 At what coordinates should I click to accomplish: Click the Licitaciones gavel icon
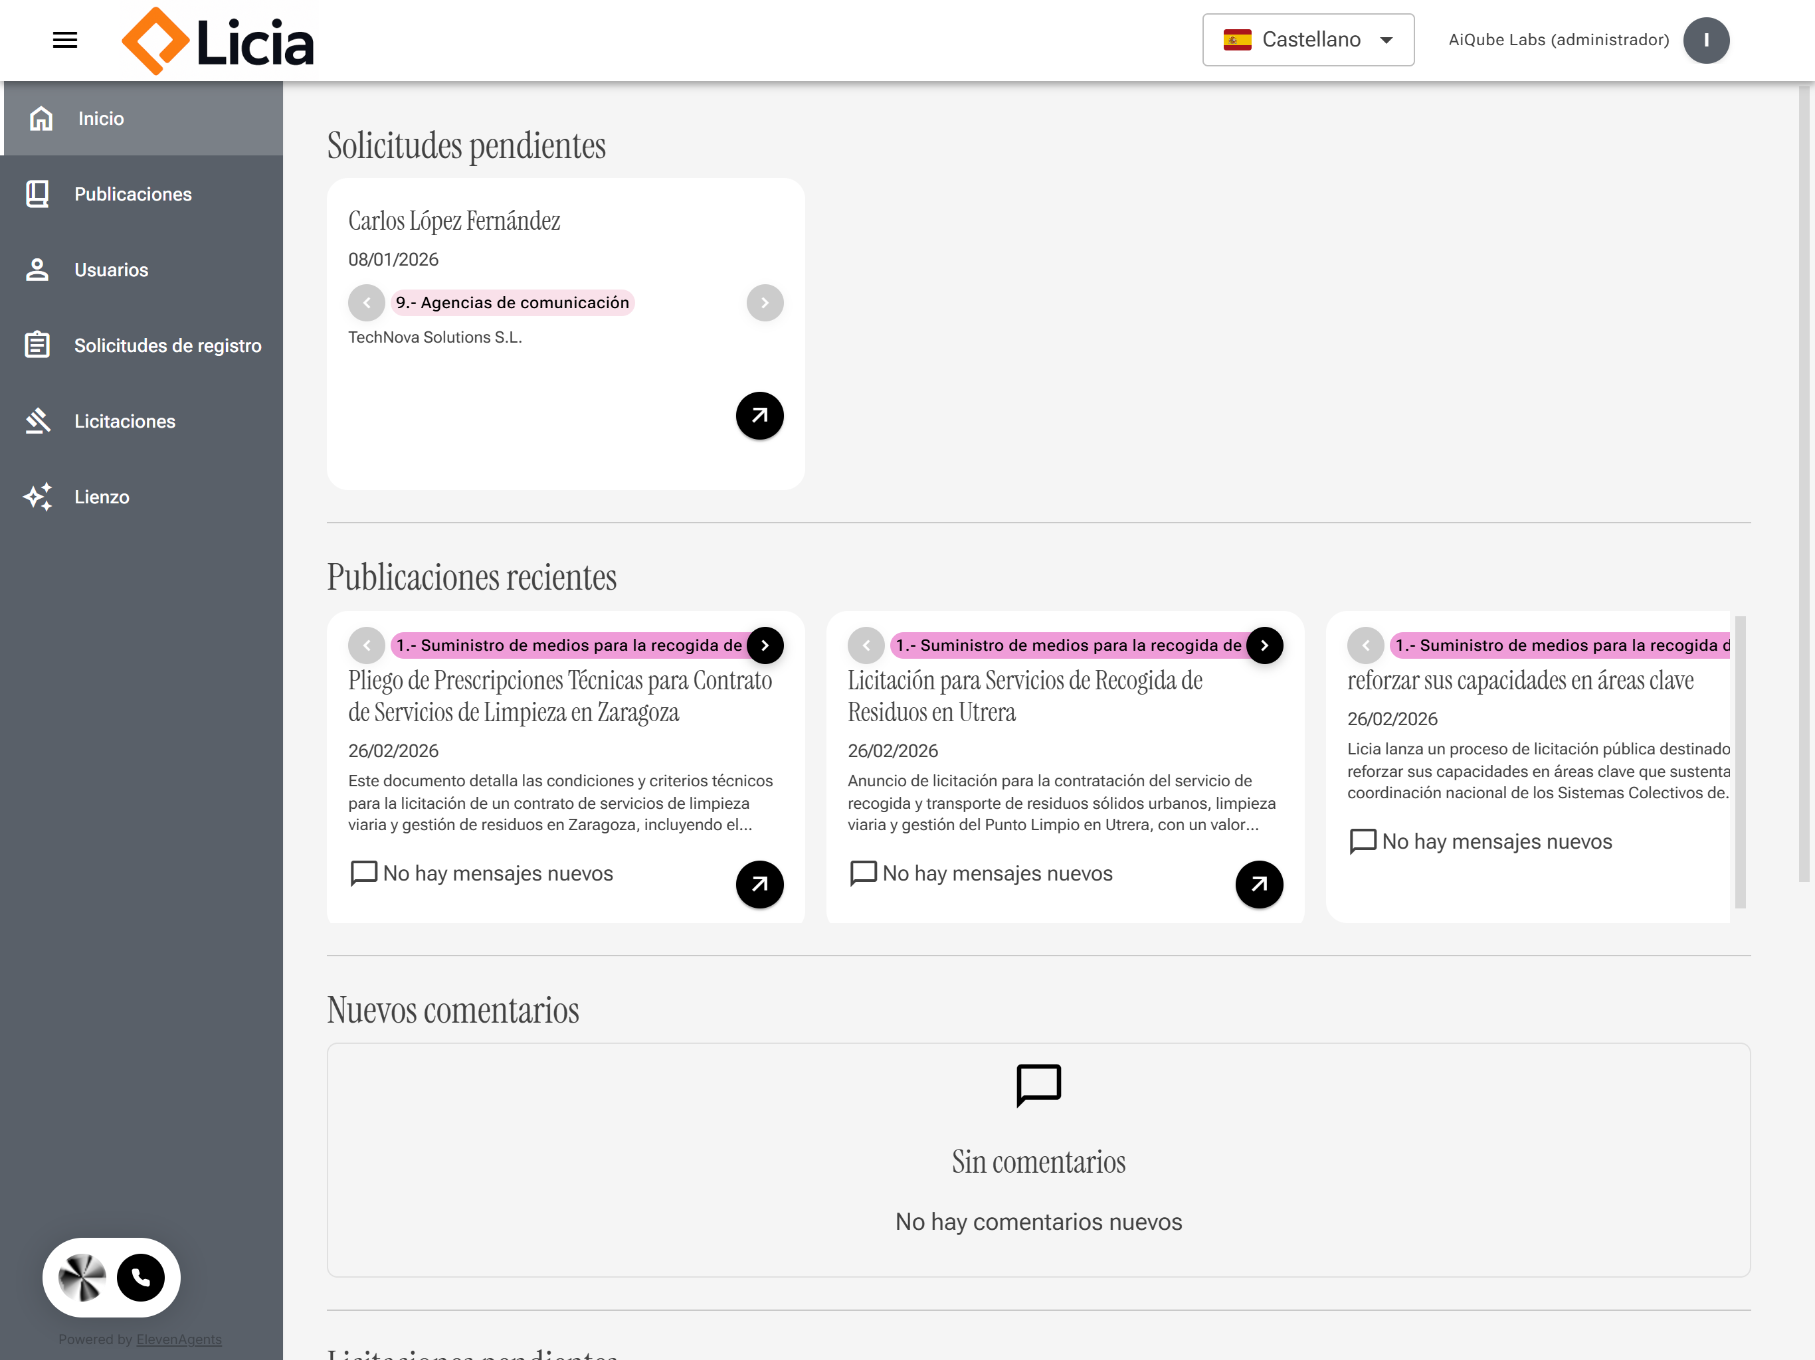[x=37, y=420]
